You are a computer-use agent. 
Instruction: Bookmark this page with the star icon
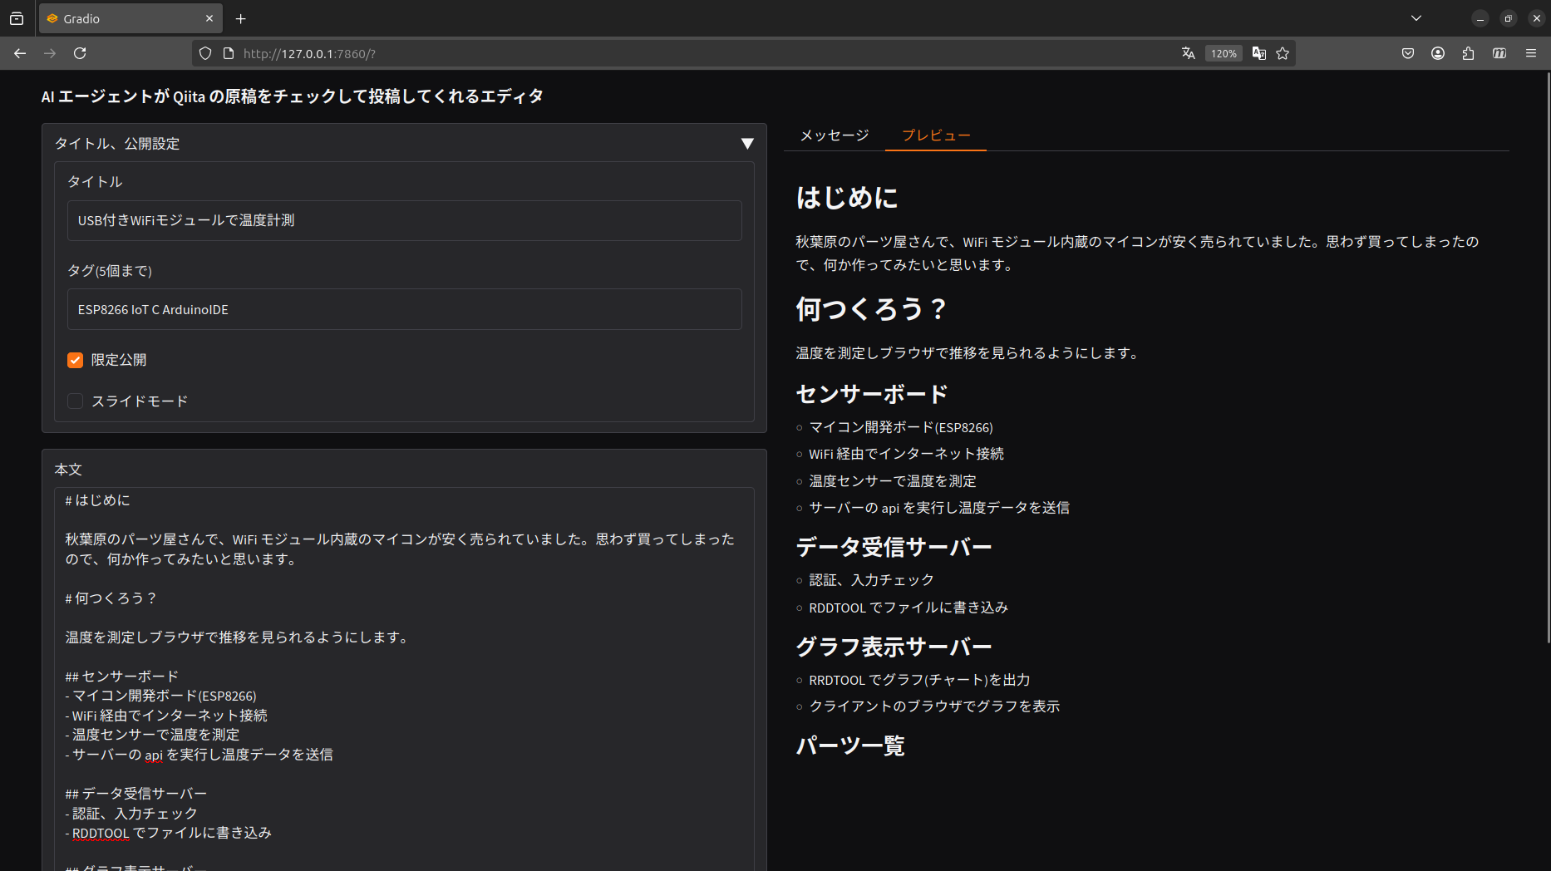[x=1283, y=53]
